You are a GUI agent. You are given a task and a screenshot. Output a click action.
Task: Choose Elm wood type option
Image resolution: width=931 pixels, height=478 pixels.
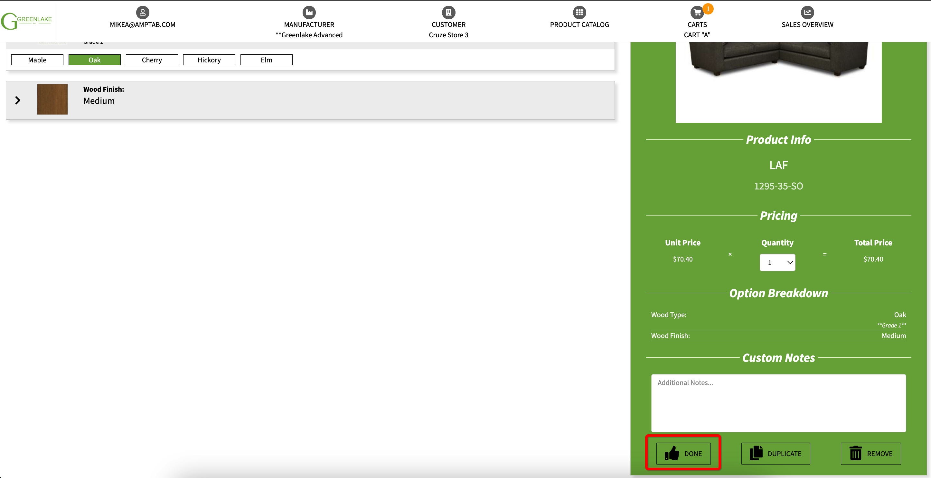(266, 60)
